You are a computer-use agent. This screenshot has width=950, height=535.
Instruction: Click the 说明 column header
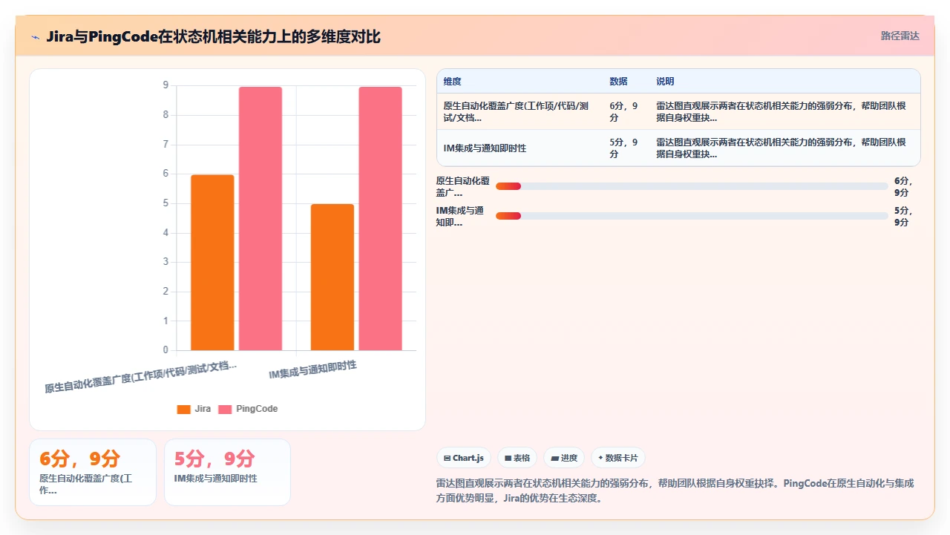[665, 82]
